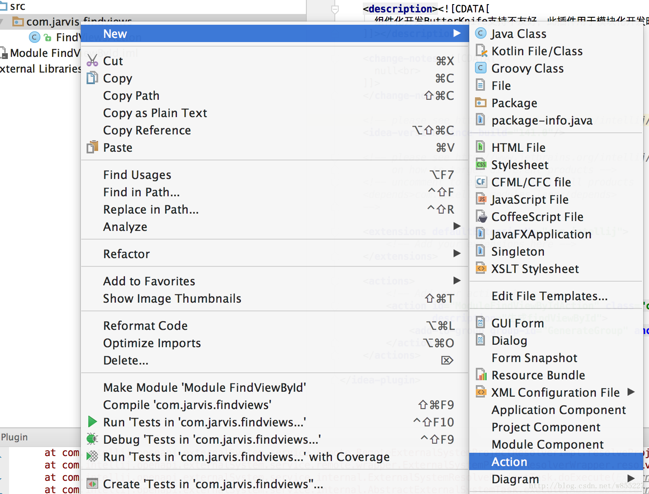Screen dimensions: 649x494
Task: Click the CoffeeScript File icon
Action: [x=481, y=216]
